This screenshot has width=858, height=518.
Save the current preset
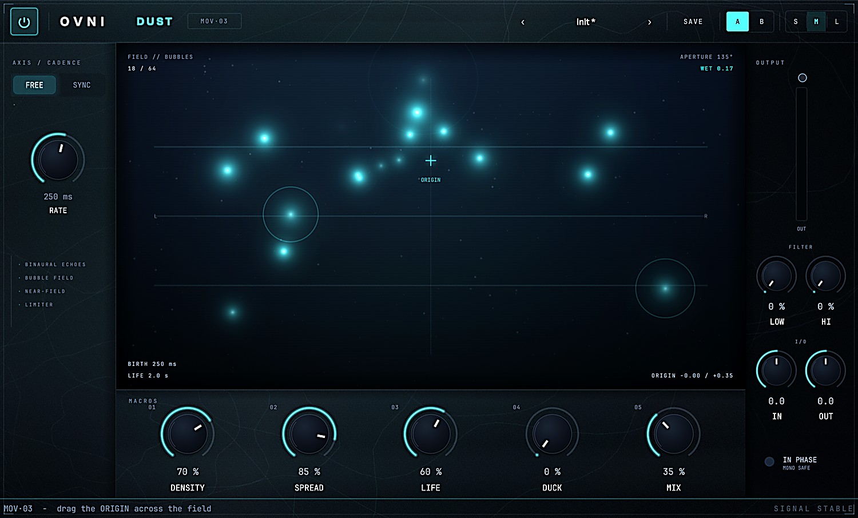pyautogui.click(x=693, y=22)
